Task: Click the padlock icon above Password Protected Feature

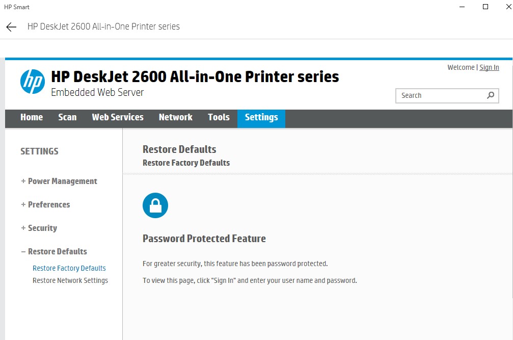Action: (155, 205)
